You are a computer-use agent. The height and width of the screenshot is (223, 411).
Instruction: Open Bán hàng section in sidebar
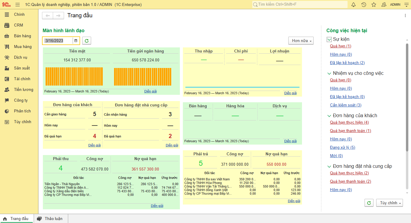19,36
